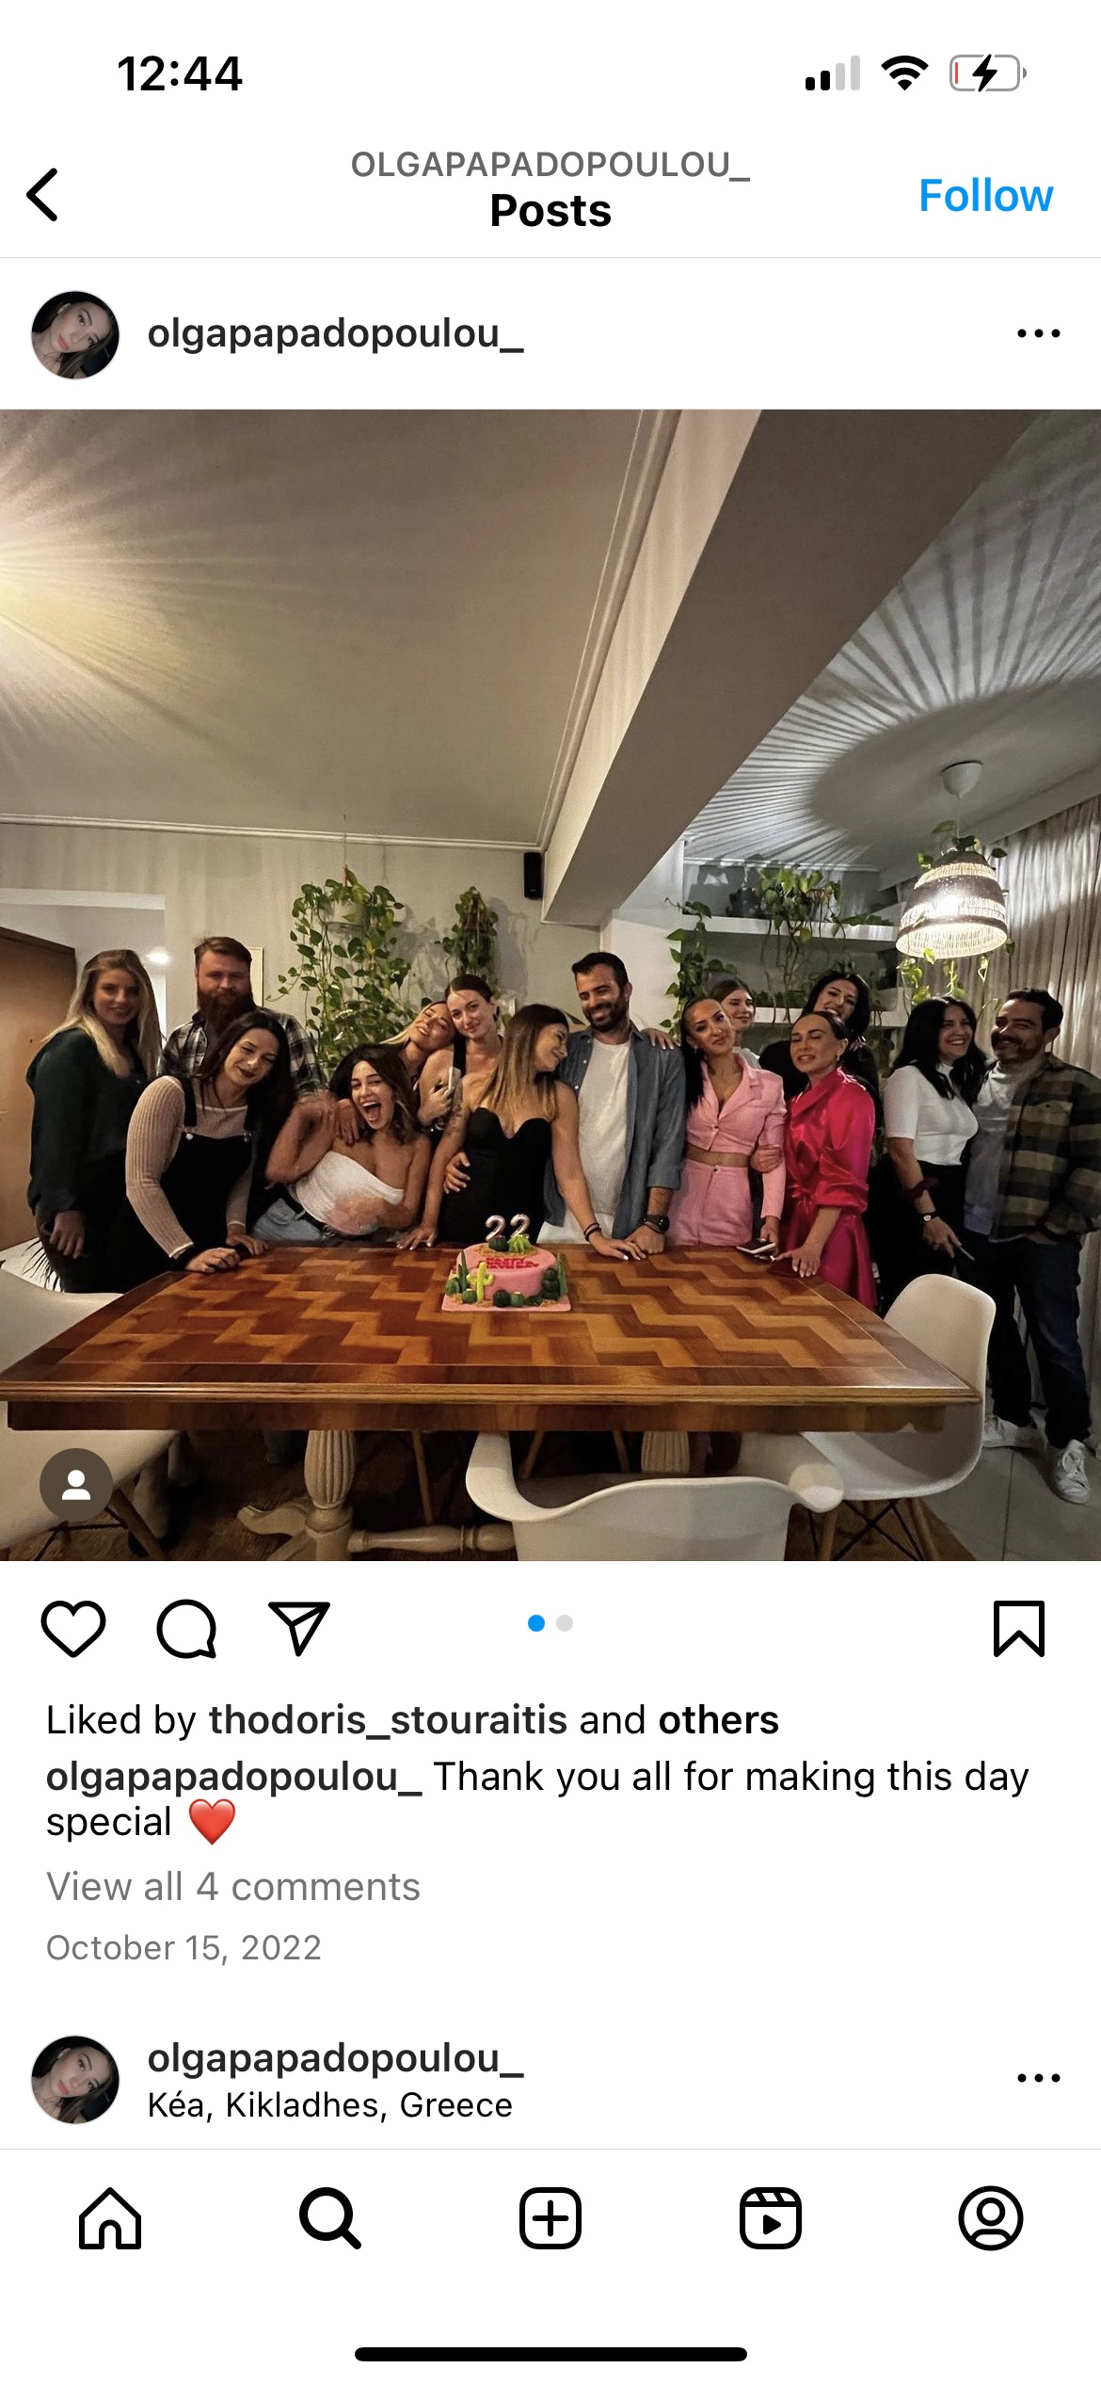Save post with the bookmark icon
The image size is (1101, 2384).
pyautogui.click(x=1019, y=1628)
